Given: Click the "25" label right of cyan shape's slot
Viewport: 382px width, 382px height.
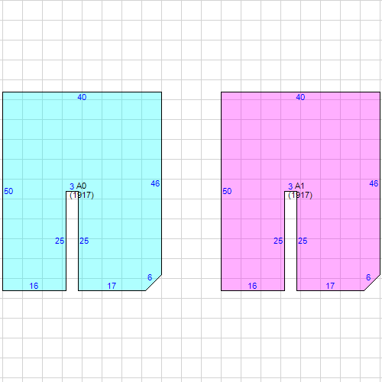Looking at the screenshot, I should click(84, 241).
